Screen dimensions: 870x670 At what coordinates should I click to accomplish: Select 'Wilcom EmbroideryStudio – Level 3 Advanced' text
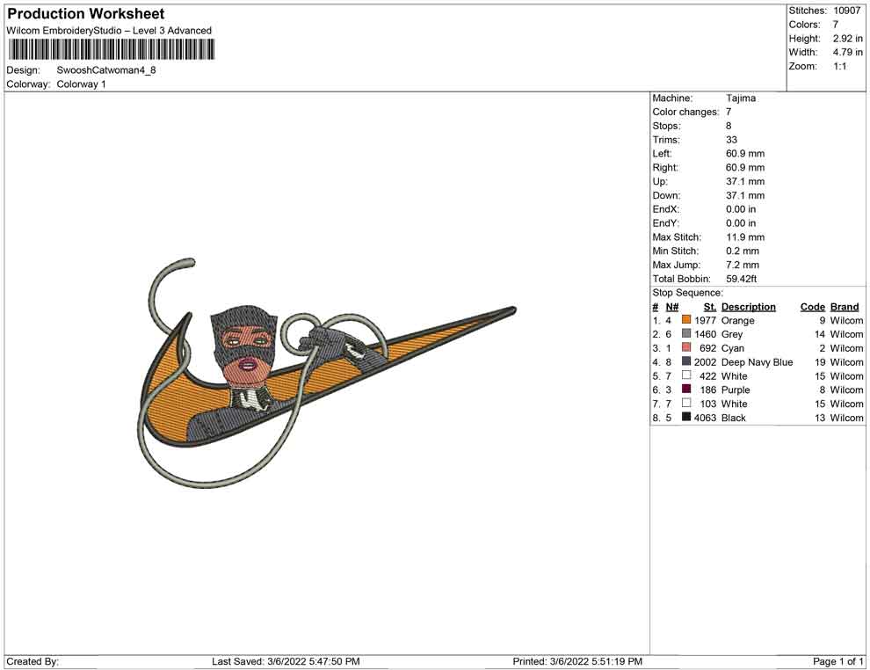pos(109,31)
